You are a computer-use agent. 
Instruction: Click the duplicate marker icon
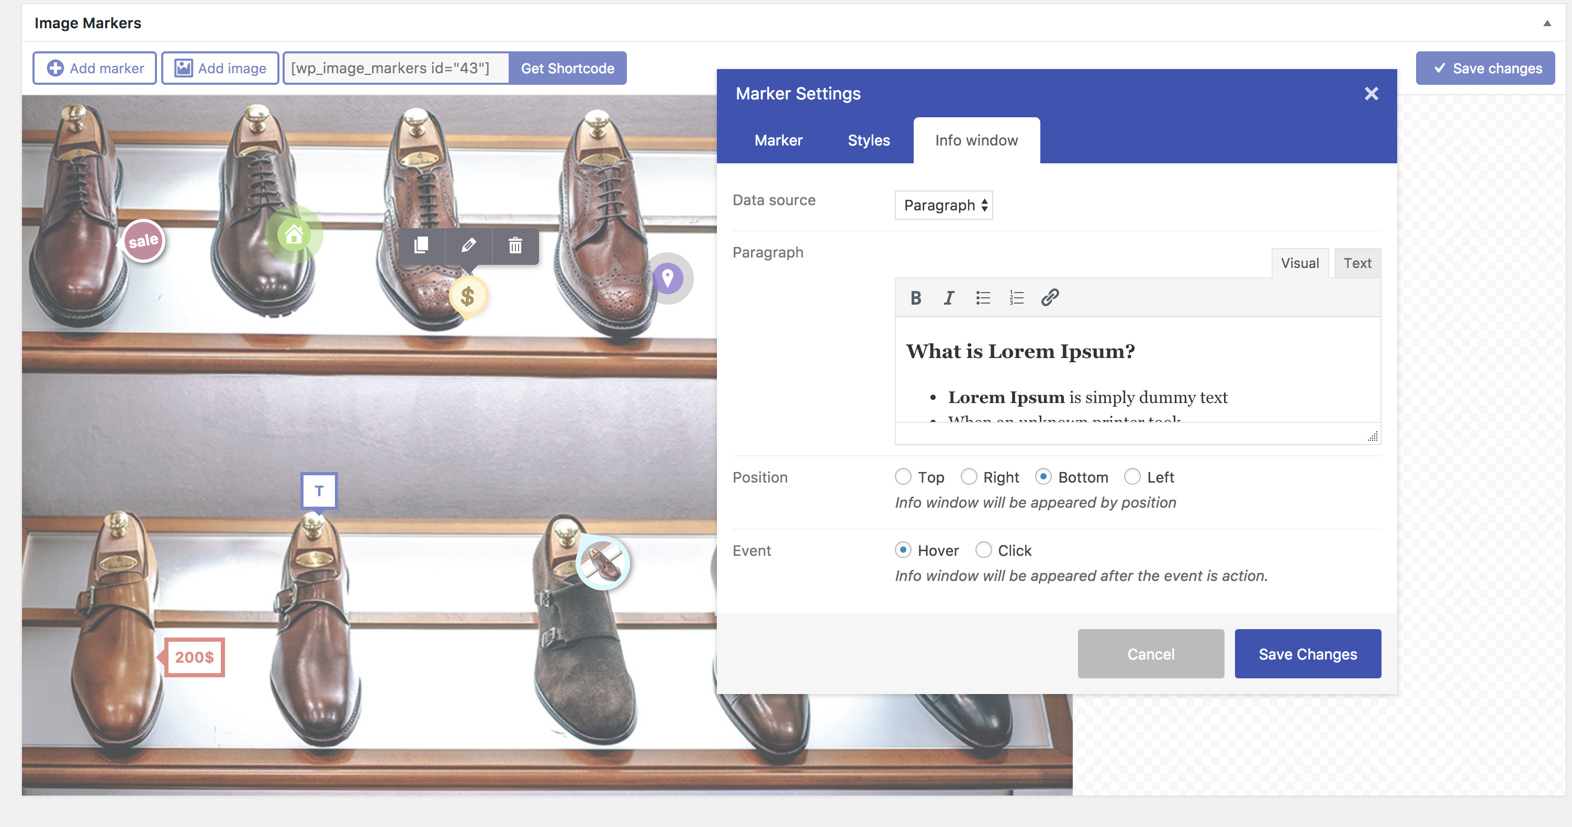pyautogui.click(x=421, y=245)
